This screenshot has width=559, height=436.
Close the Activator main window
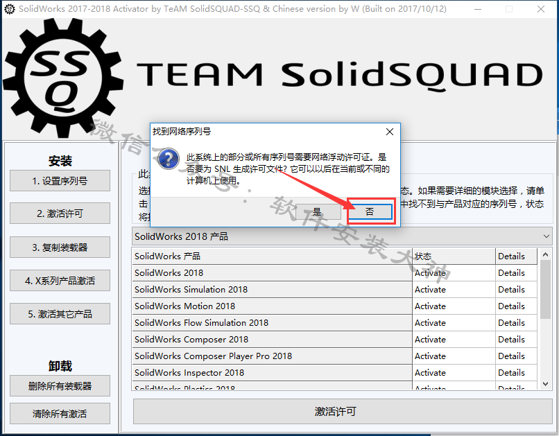541,9
